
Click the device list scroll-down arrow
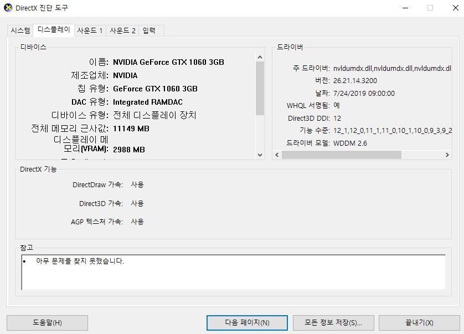[260, 155]
